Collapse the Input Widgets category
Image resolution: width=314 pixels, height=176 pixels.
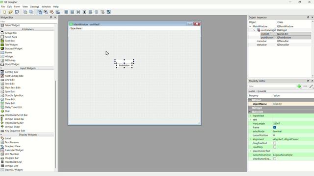[1, 68]
